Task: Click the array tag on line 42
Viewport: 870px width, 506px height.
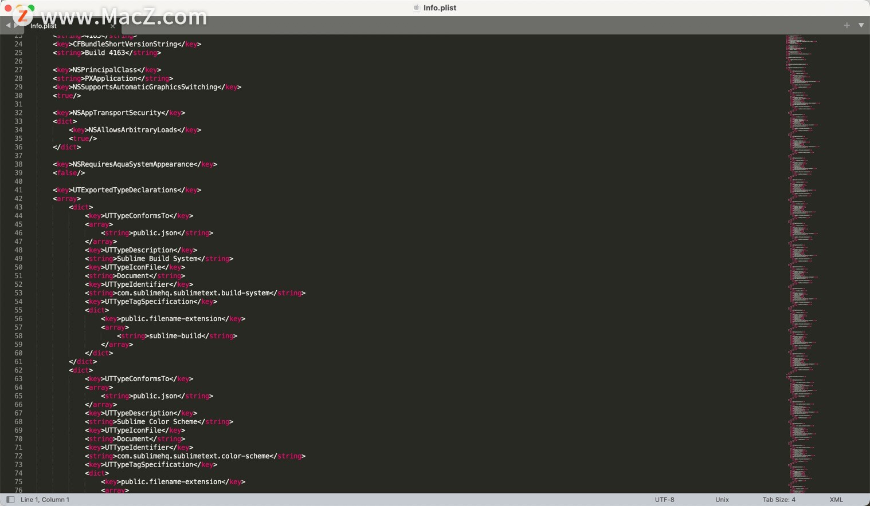Action: [67, 199]
